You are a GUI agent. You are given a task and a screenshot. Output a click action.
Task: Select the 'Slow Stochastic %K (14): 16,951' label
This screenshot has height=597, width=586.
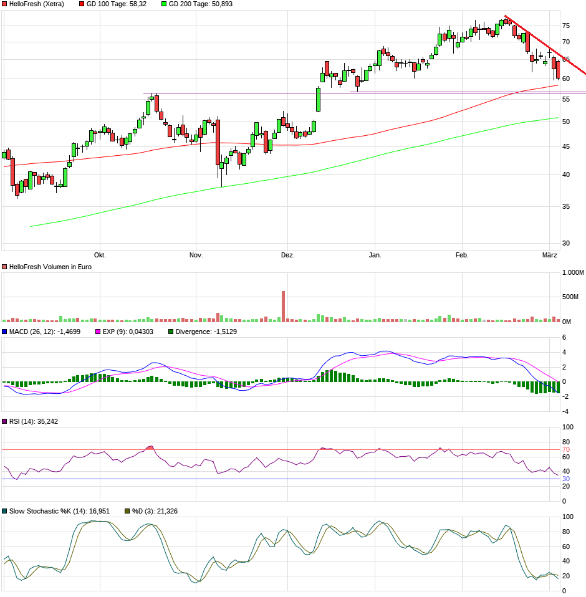point(59,512)
